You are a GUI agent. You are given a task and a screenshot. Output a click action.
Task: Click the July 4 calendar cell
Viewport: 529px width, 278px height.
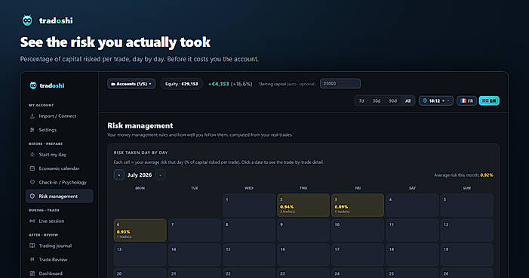pos(412,205)
